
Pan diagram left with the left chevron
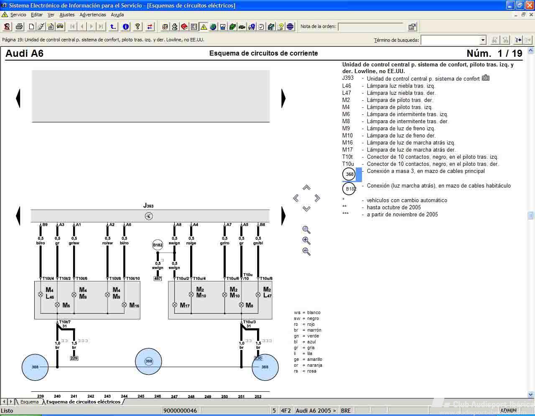(296, 198)
